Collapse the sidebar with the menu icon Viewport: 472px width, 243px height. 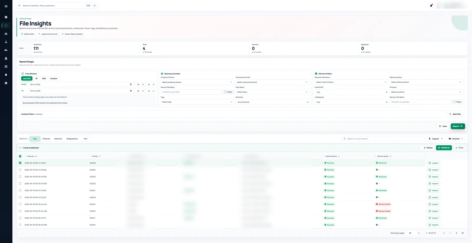[x=6, y=6]
